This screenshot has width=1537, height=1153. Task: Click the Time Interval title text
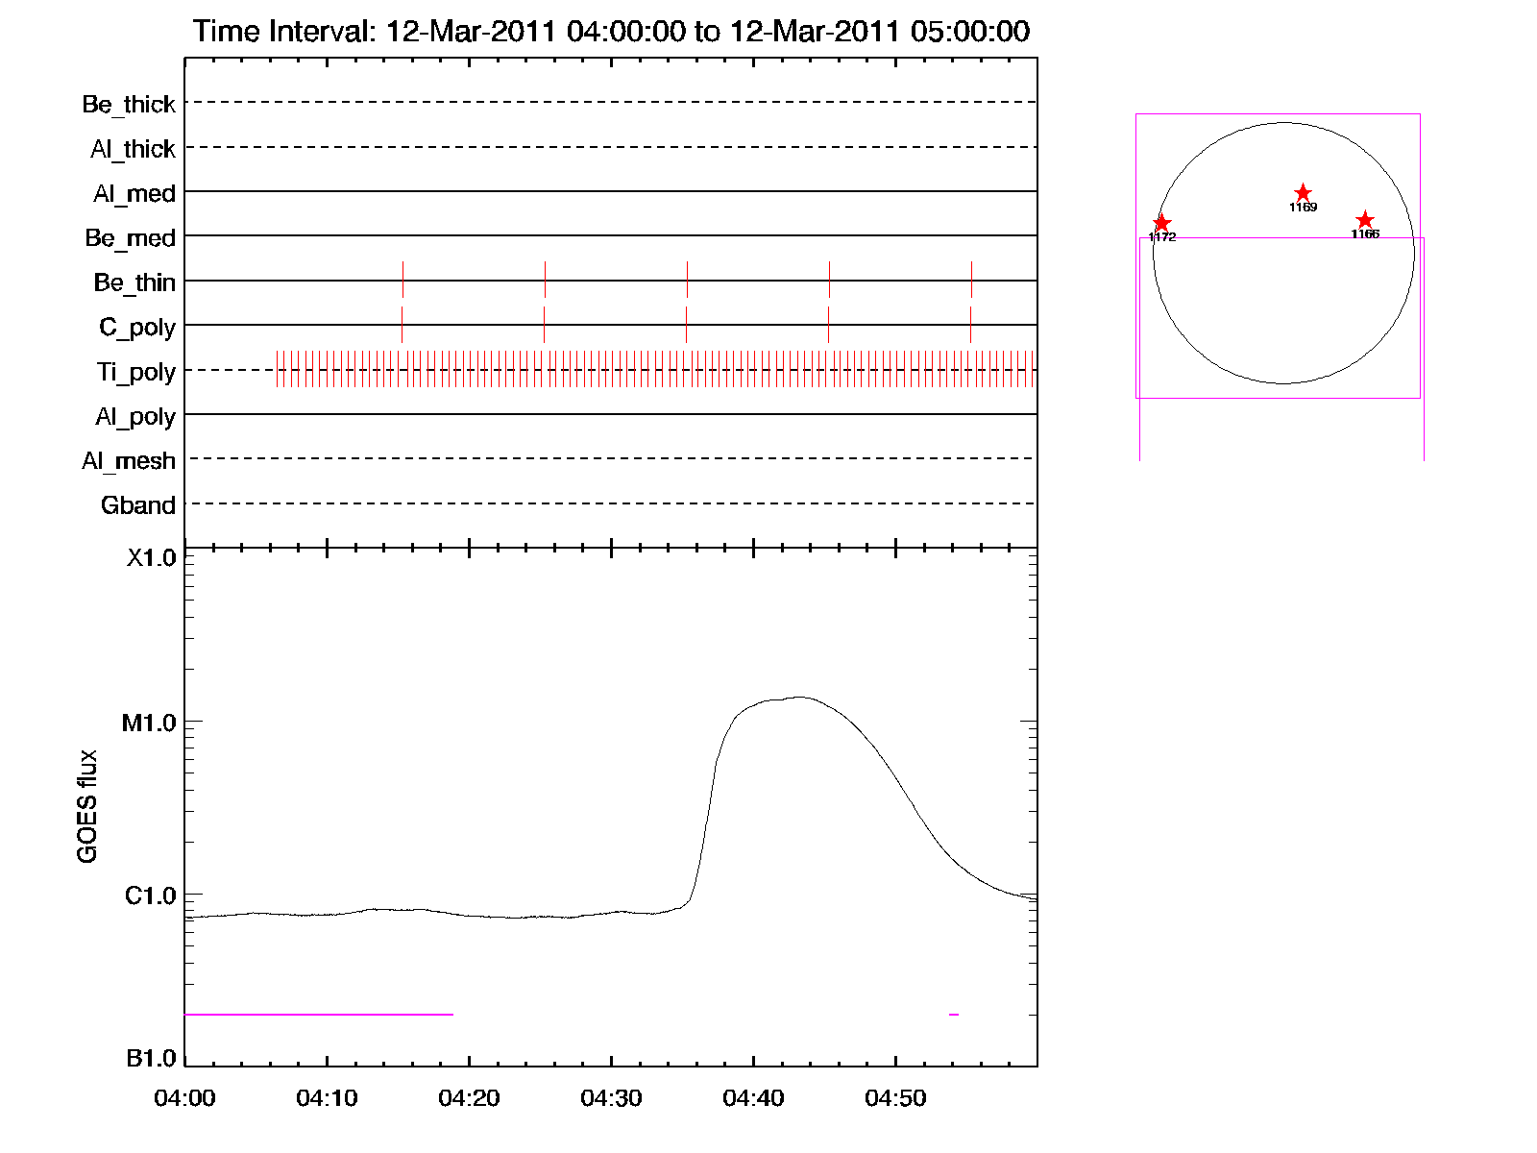coord(611,31)
